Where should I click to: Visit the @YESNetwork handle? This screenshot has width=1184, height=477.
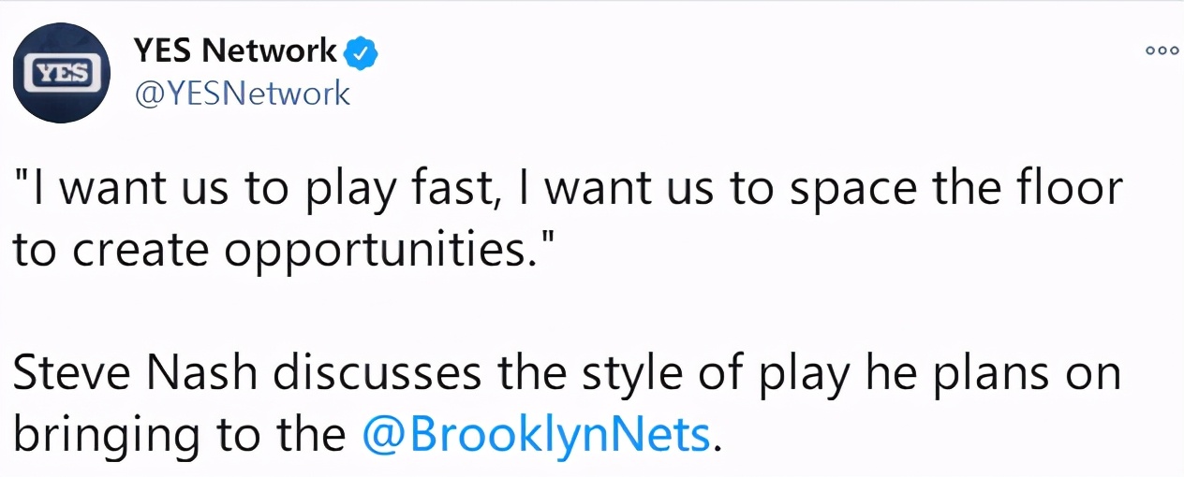coord(243,94)
